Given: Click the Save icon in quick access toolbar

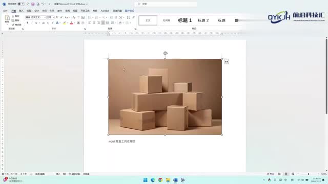Looking at the screenshot, I should 33,4.
